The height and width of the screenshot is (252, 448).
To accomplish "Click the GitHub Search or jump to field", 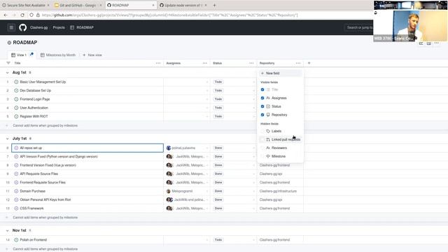I will click(359, 27).
